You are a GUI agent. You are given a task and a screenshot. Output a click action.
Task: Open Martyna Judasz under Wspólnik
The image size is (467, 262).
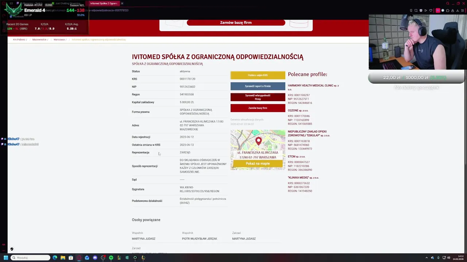143,239
